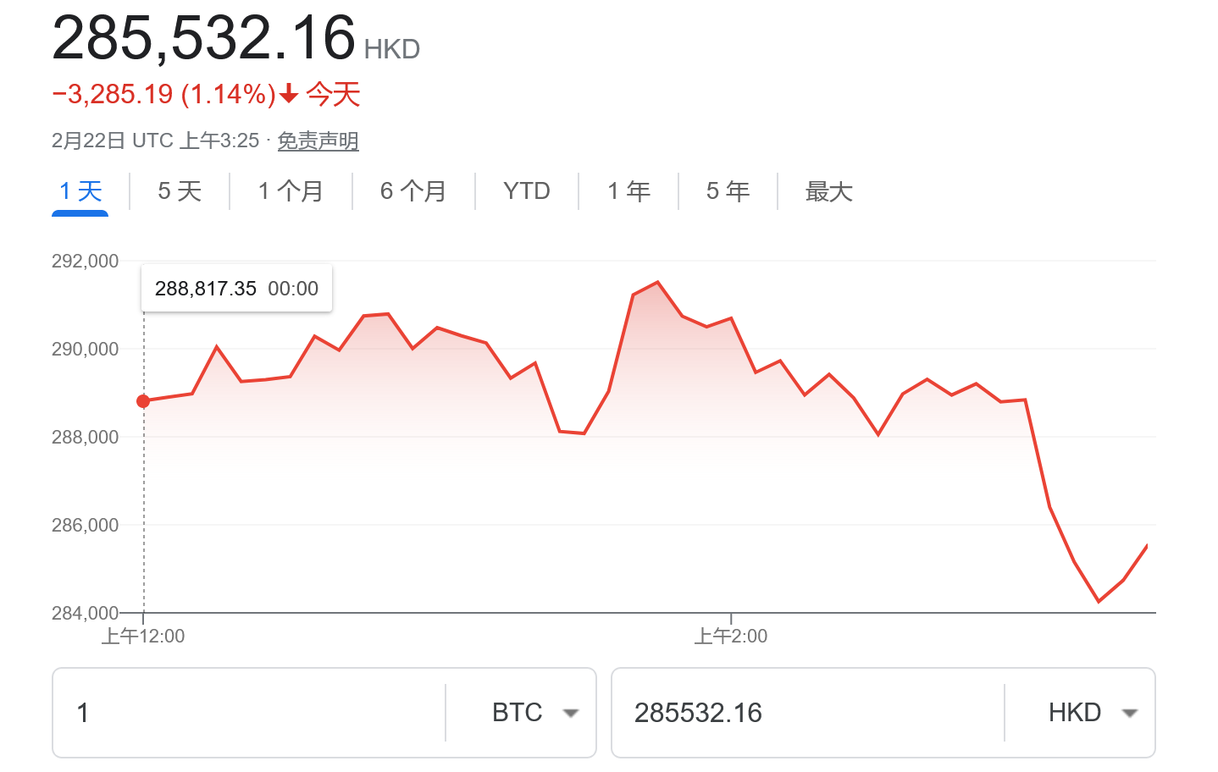
Task: Click the highest peak of the price line
Action: (x=657, y=283)
